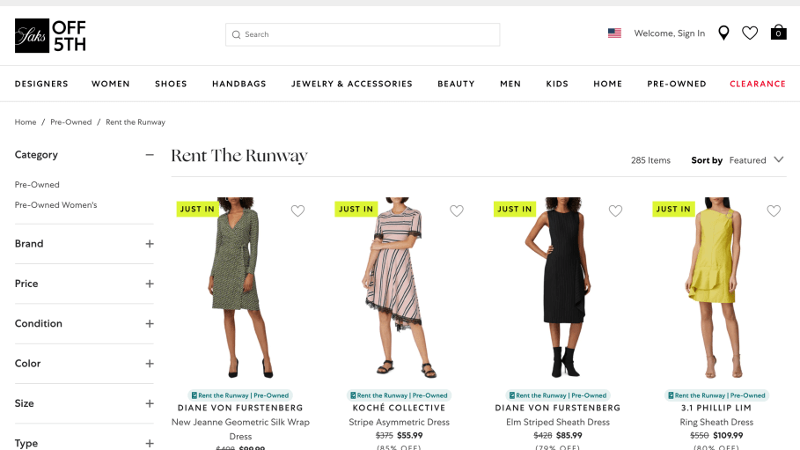Open the store locator pin icon
Screen dimensions: 800x450
723,33
